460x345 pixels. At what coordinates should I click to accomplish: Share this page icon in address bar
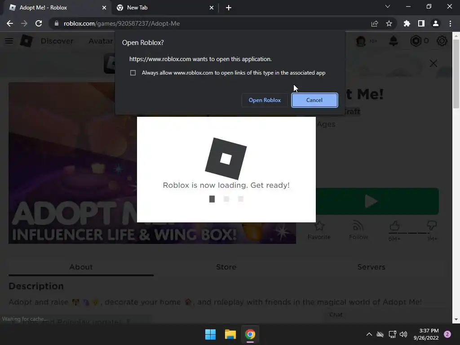(375, 23)
